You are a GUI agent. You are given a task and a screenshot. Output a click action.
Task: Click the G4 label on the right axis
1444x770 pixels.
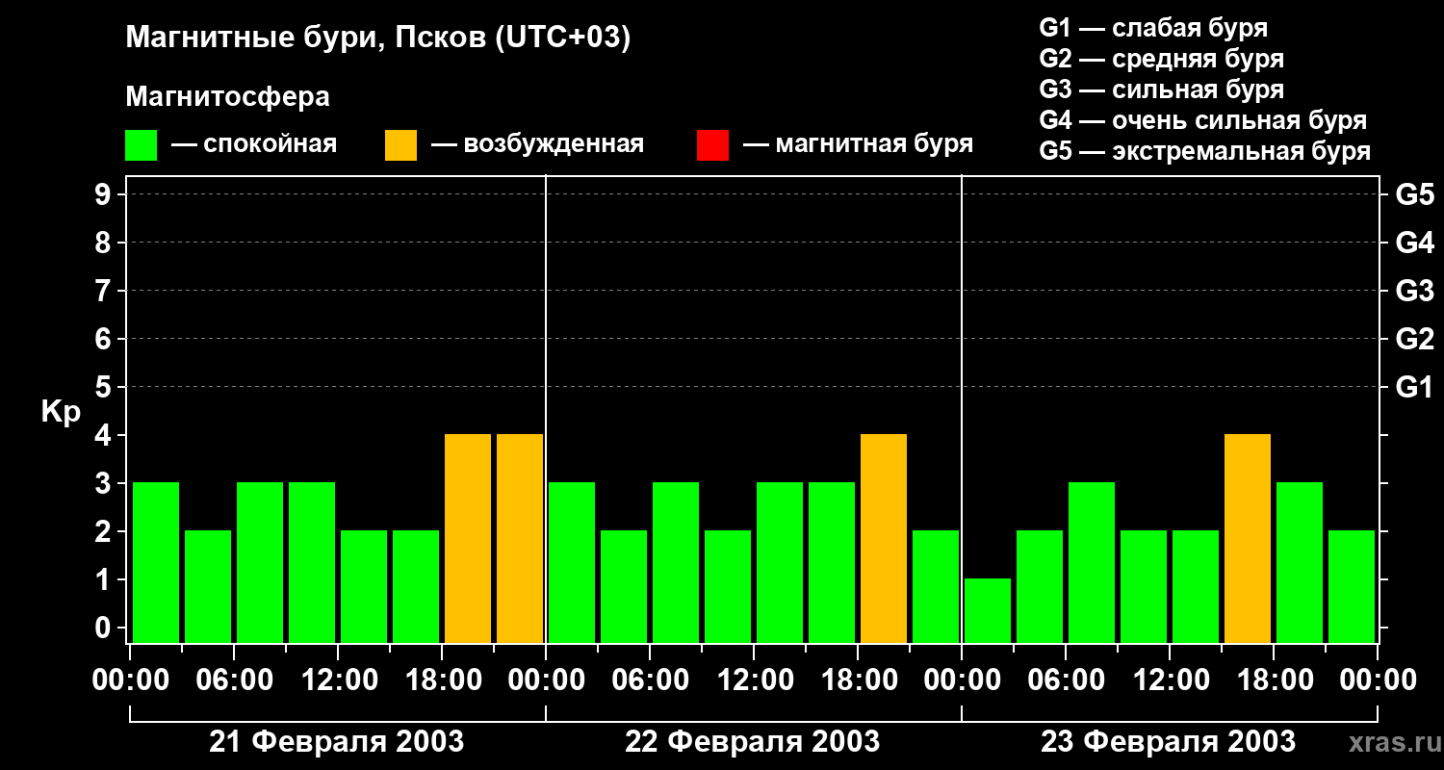pyautogui.click(x=1415, y=243)
